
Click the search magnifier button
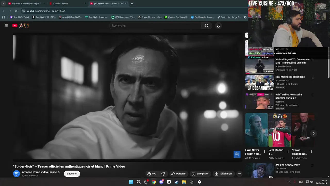pos(207,26)
